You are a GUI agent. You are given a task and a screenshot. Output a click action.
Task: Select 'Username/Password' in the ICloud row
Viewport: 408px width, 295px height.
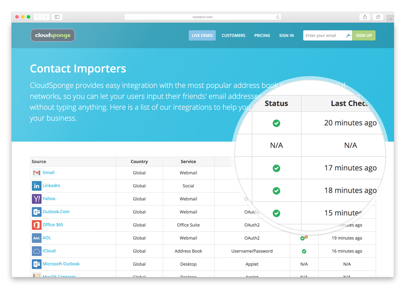coord(252,251)
